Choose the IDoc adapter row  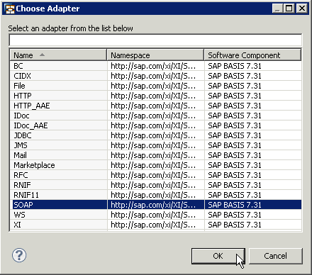[155, 116]
